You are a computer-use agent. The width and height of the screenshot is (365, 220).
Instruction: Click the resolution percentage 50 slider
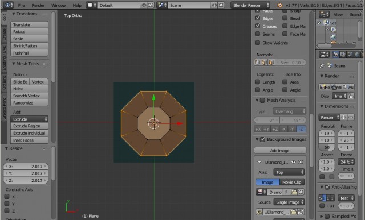point(327,147)
